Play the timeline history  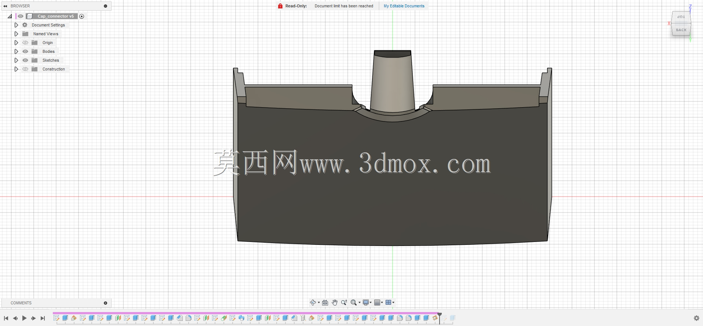pos(24,318)
